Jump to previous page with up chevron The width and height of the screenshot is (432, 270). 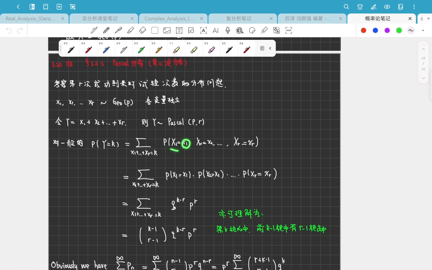[x=423, y=49]
